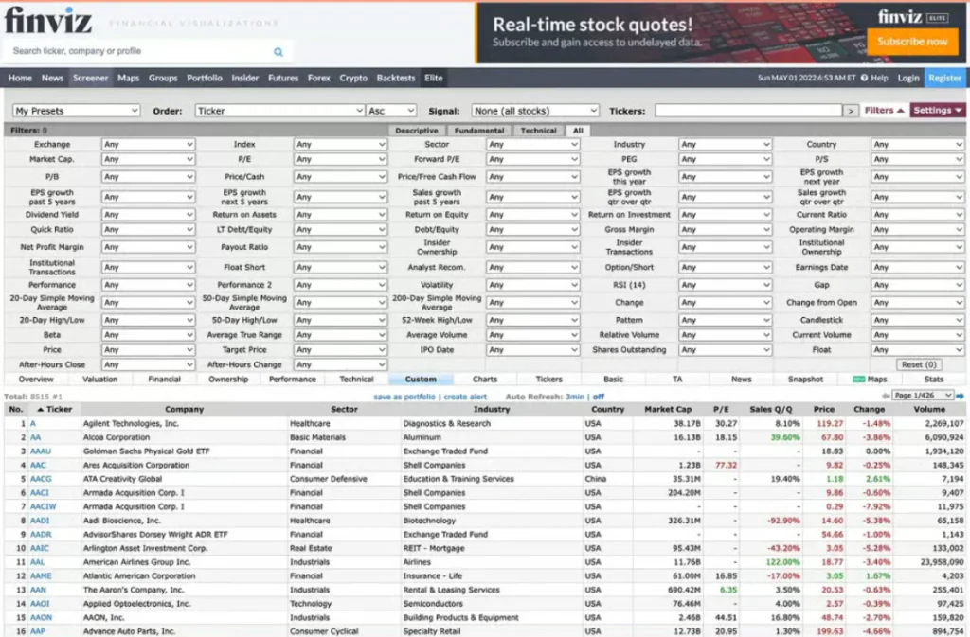This screenshot has height=637, width=970.
Task: Click the search ticker input field
Action: (139, 51)
